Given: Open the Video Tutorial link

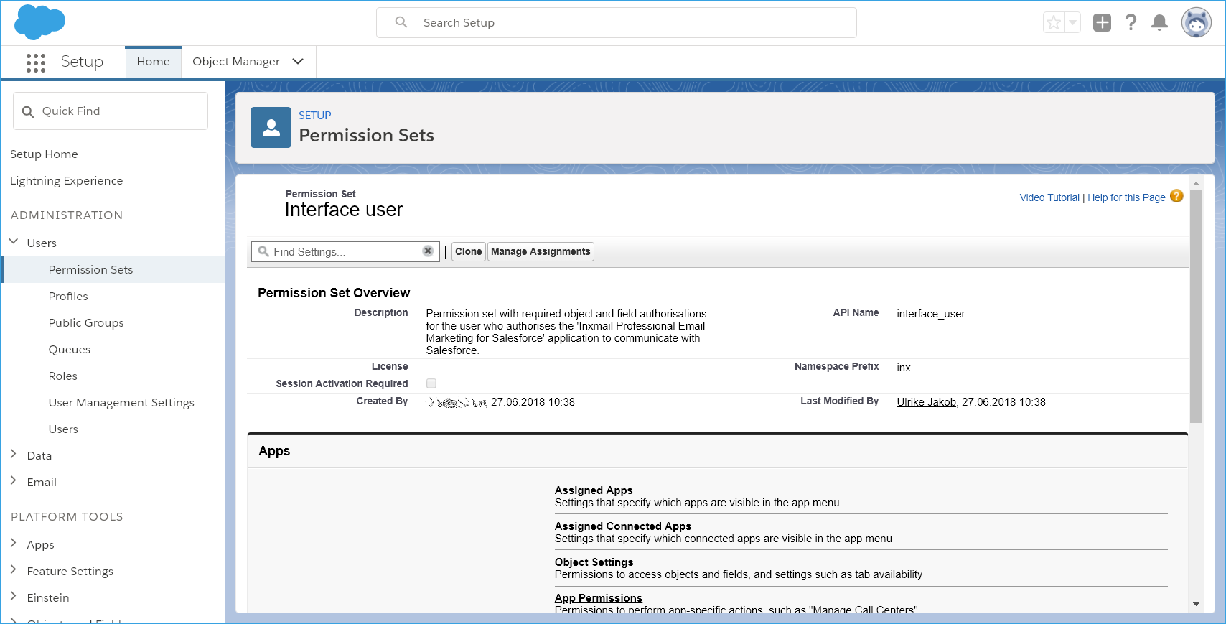Looking at the screenshot, I should pyautogui.click(x=1049, y=197).
